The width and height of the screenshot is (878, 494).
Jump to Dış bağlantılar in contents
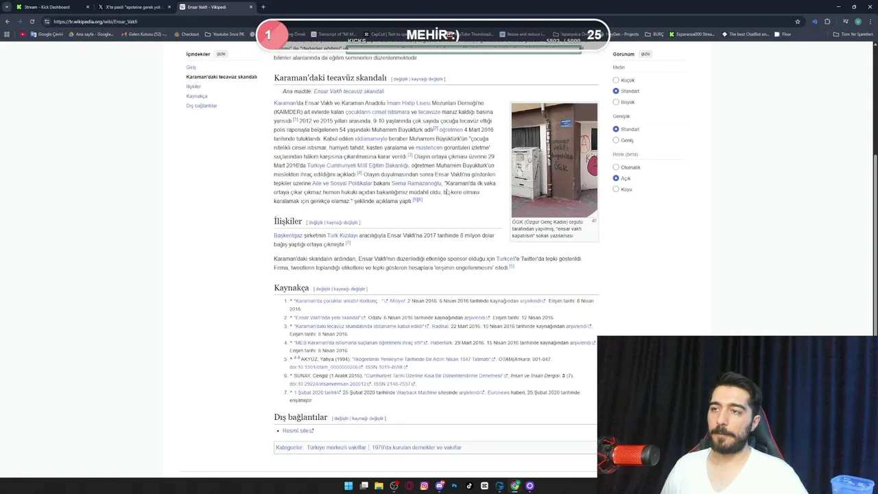point(202,106)
